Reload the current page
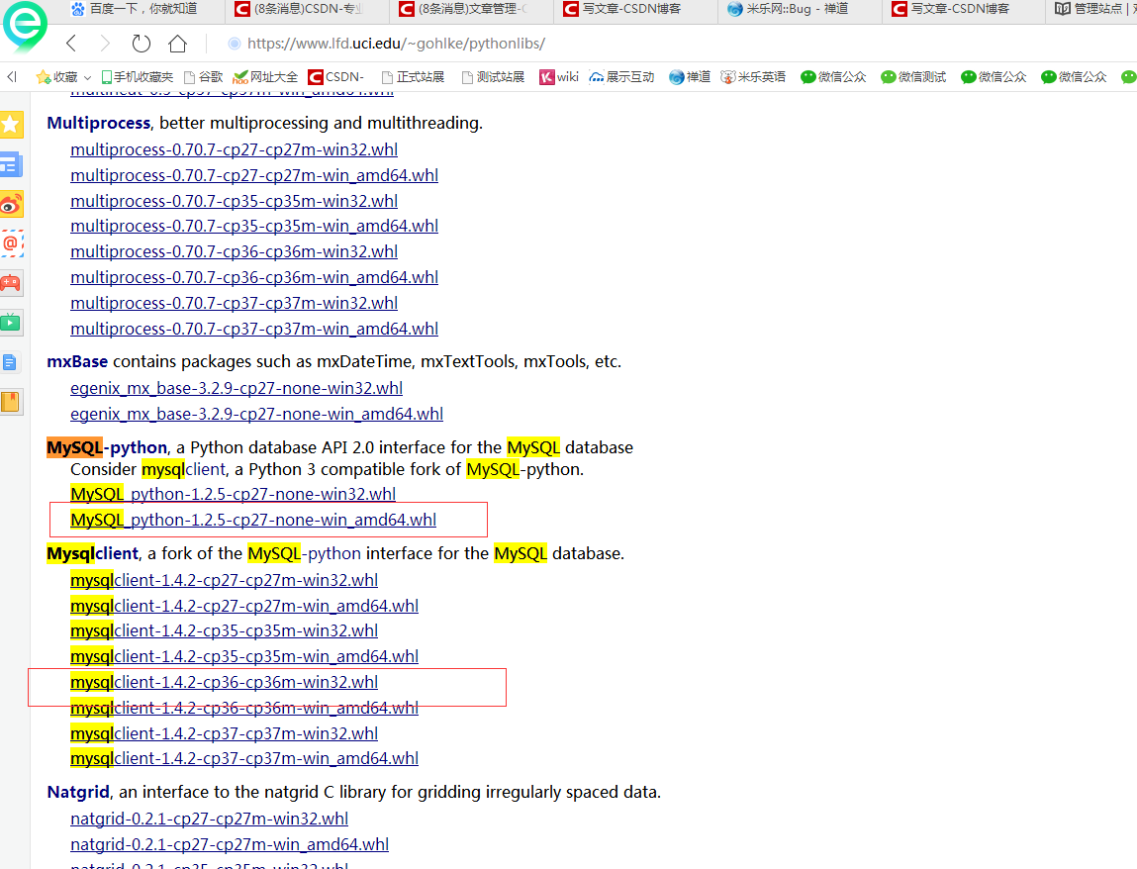This screenshot has width=1137, height=869. (x=142, y=44)
